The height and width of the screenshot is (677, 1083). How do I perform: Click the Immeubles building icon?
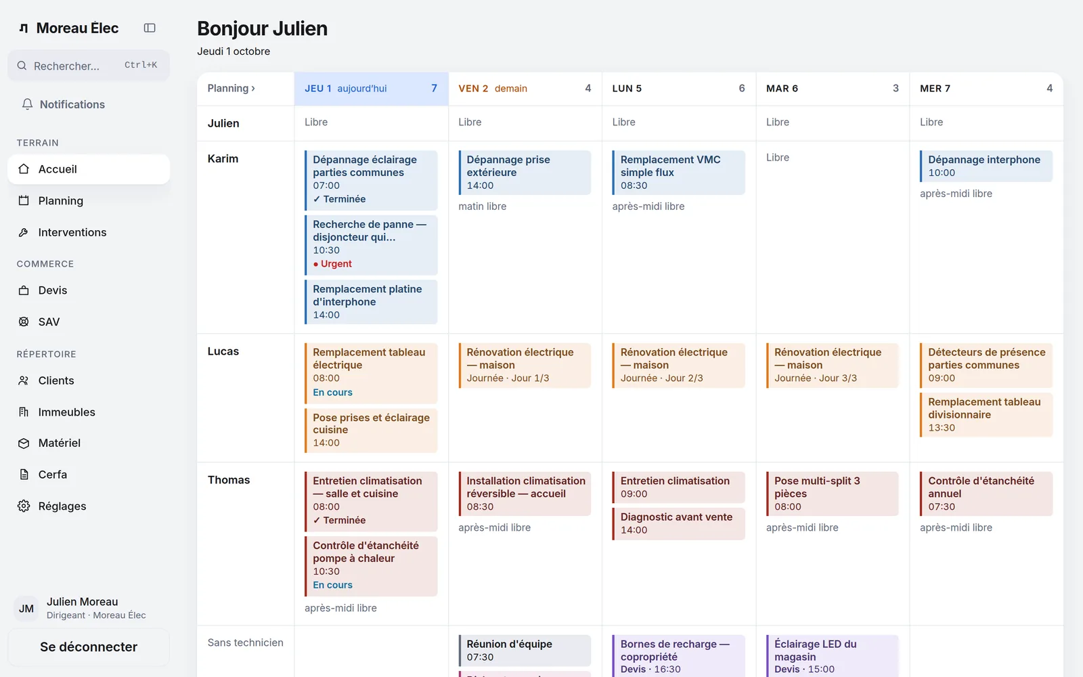24,412
